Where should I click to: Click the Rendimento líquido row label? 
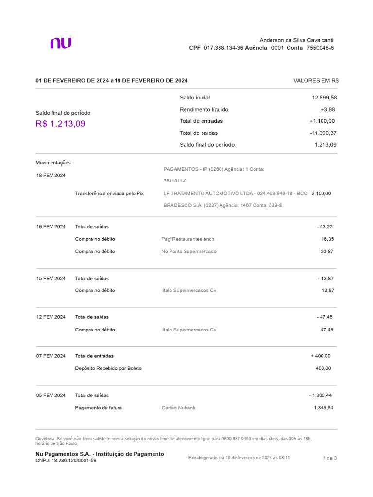(203, 109)
